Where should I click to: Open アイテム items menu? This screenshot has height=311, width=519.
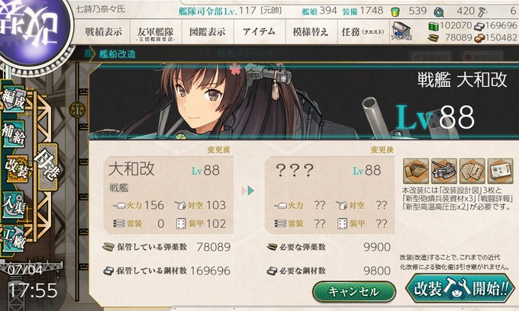point(259,32)
